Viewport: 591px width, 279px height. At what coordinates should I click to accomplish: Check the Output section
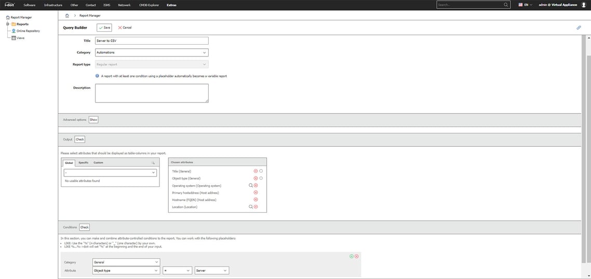(x=80, y=139)
